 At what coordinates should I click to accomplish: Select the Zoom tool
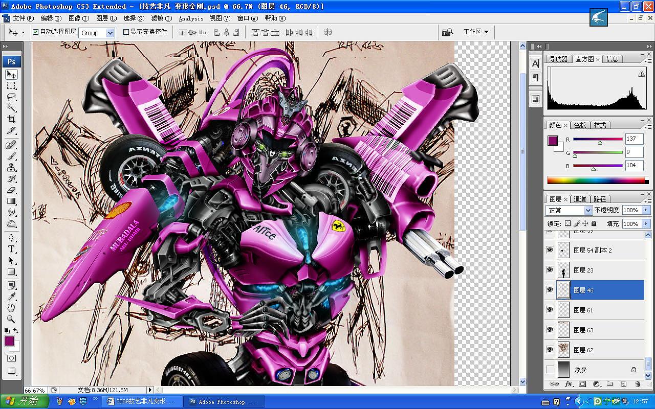(x=11, y=319)
